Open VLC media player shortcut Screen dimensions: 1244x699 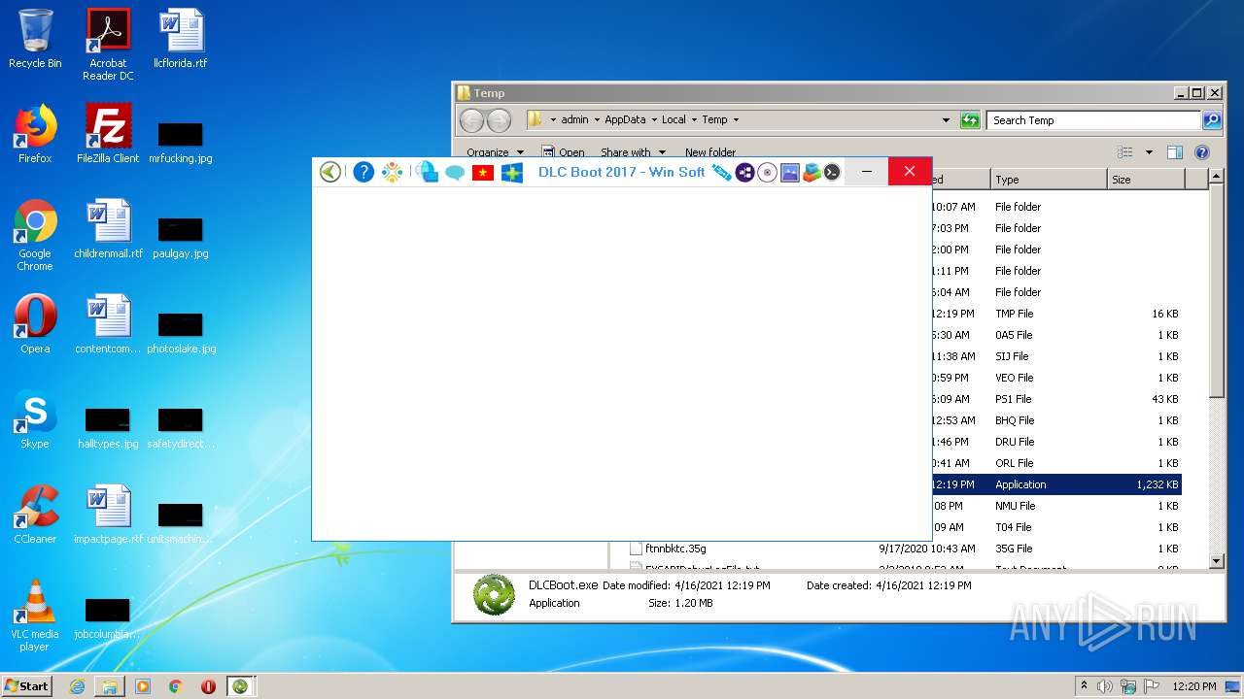point(35,616)
